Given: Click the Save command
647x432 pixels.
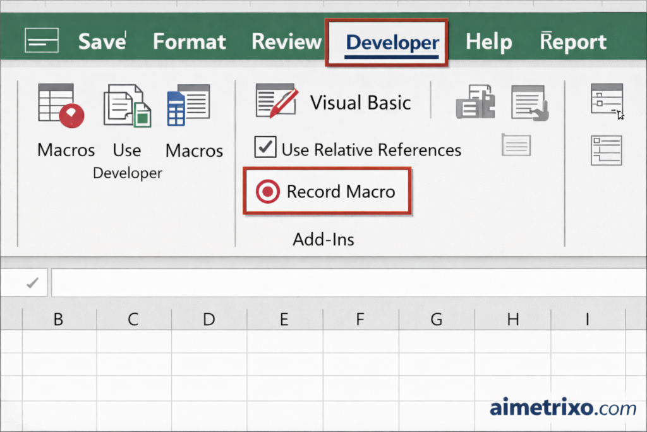Looking at the screenshot, I should pos(100,42).
